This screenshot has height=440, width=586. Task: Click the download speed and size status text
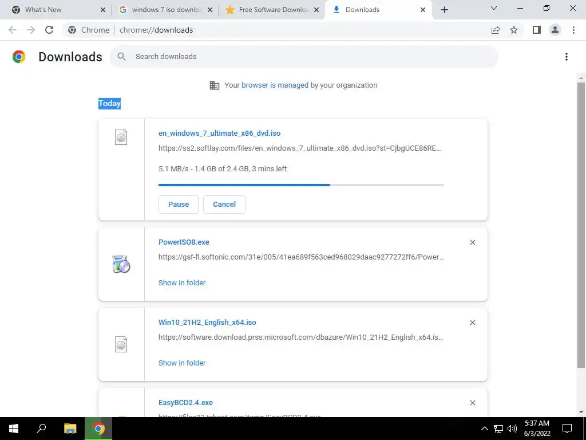223,169
